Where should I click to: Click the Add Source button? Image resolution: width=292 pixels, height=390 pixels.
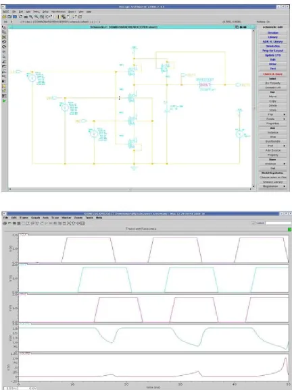(x=272, y=150)
